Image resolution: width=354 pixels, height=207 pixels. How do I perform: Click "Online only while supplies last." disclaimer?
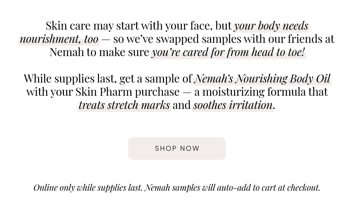pos(88,188)
